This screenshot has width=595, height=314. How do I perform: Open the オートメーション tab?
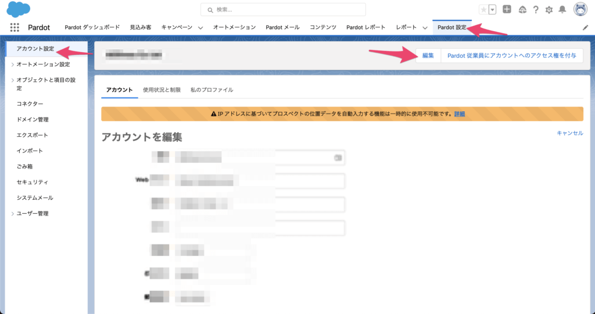[x=234, y=27]
